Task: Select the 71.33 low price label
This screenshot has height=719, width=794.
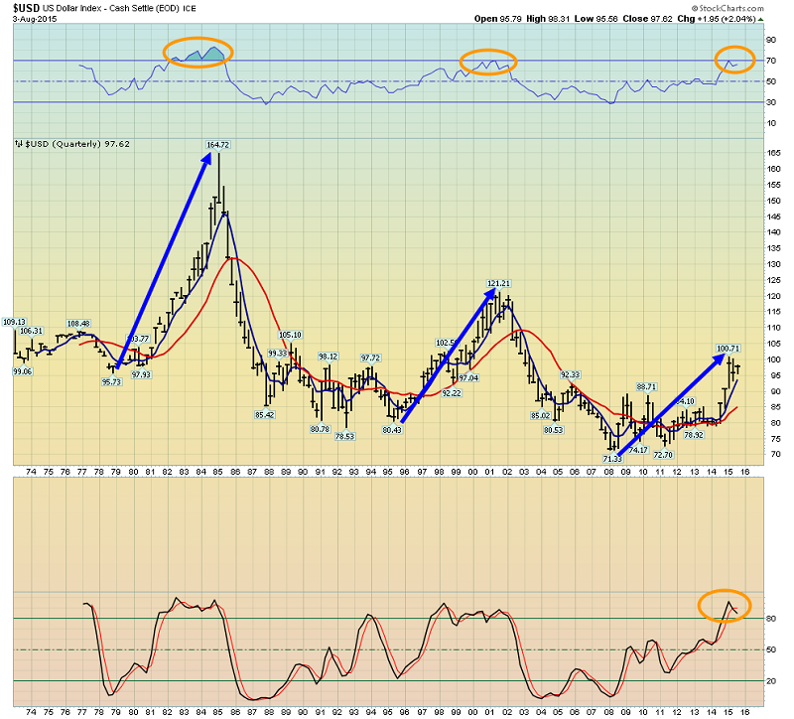Action: pos(611,458)
